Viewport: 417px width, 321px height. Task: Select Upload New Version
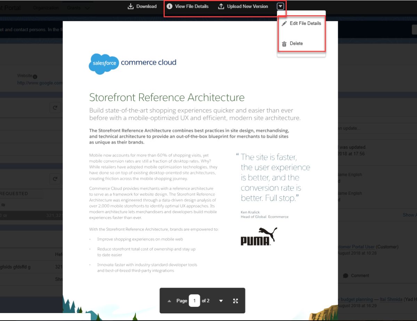tap(243, 6)
